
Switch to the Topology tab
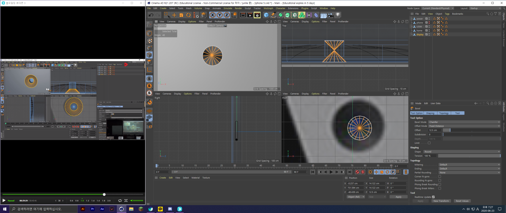pyautogui.click(x=444, y=113)
